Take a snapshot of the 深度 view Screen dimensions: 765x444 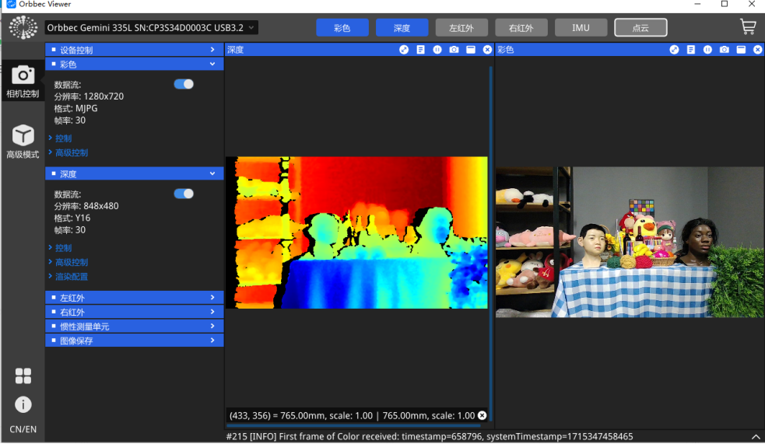click(x=454, y=50)
